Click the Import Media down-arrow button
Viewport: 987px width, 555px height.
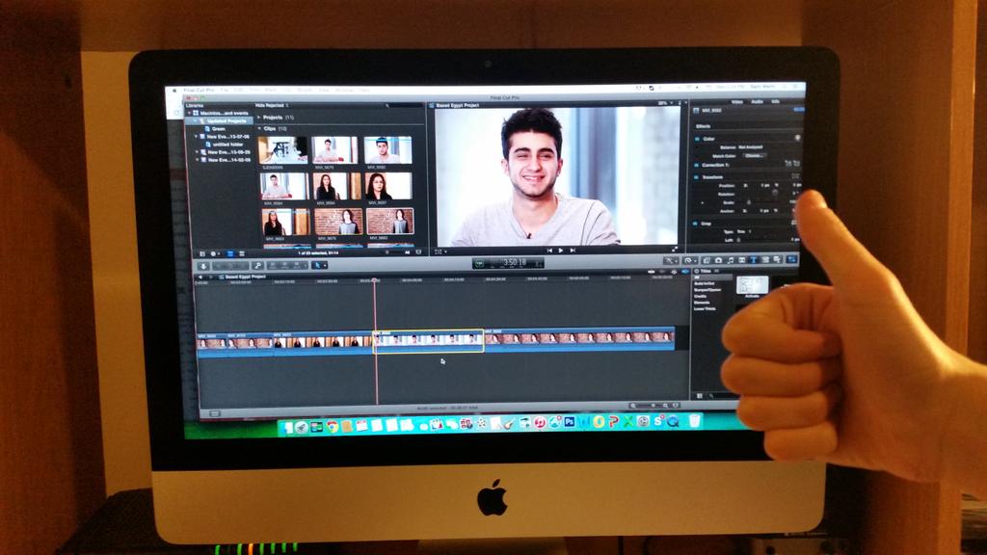tap(202, 266)
